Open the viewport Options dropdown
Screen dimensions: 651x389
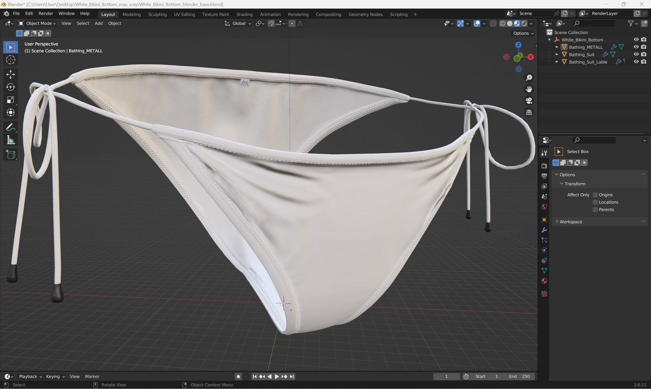(523, 33)
